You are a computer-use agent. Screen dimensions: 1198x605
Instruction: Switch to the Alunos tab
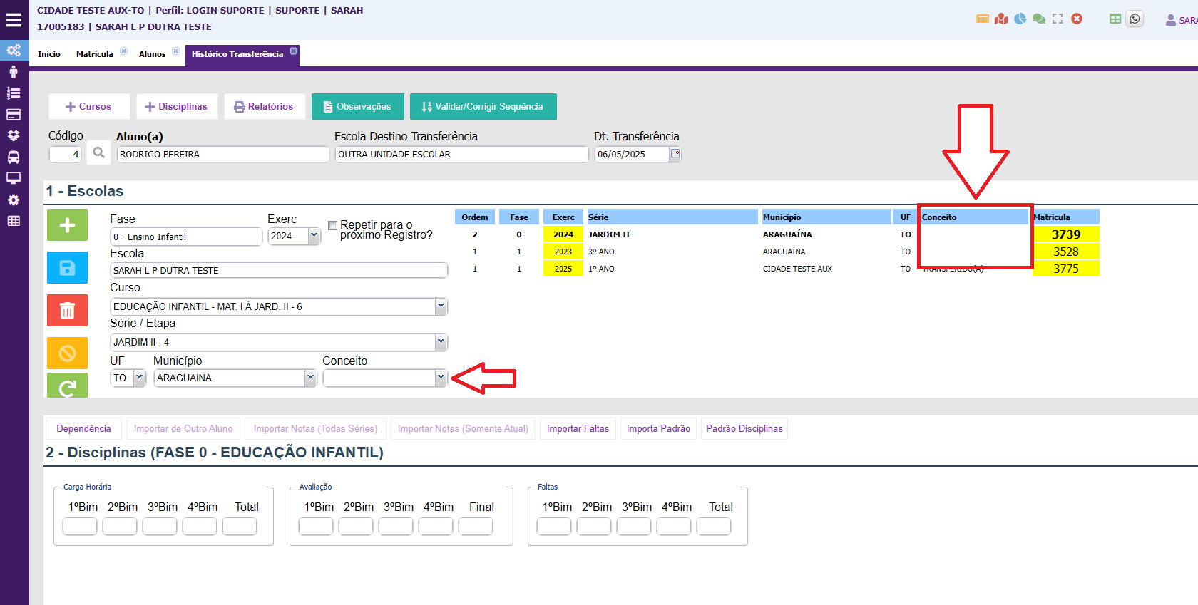coord(152,54)
